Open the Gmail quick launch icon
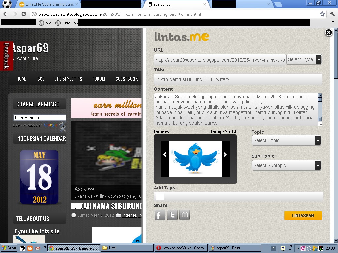 coord(38,248)
